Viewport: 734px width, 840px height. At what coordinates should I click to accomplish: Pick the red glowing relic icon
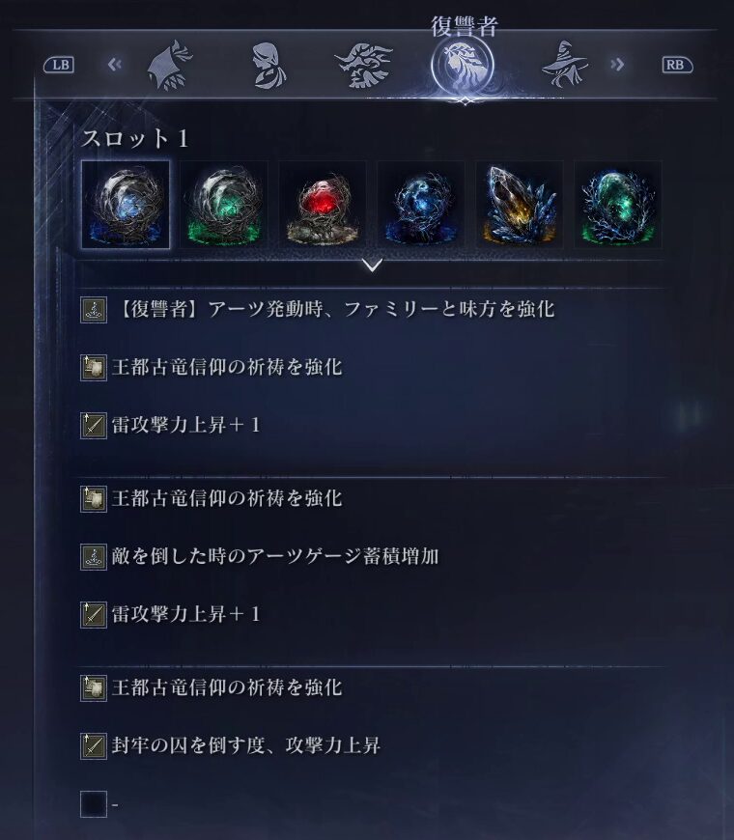tap(323, 205)
